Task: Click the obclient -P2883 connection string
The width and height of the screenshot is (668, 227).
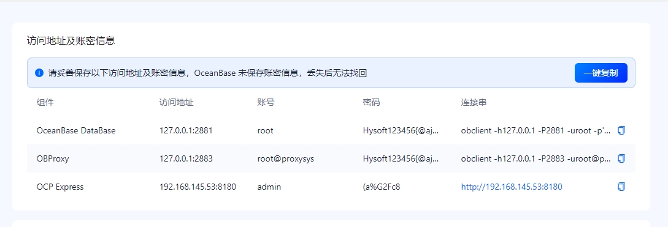Action: (536, 158)
